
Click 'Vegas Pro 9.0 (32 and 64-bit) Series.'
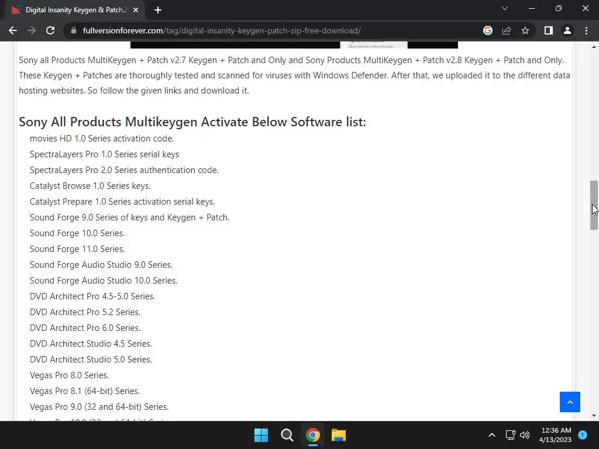(x=99, y=407)
